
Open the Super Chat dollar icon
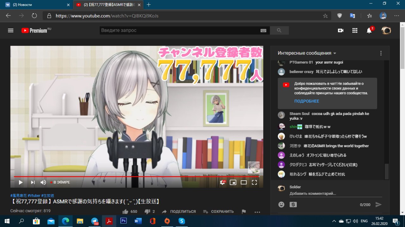coord(293,205)
